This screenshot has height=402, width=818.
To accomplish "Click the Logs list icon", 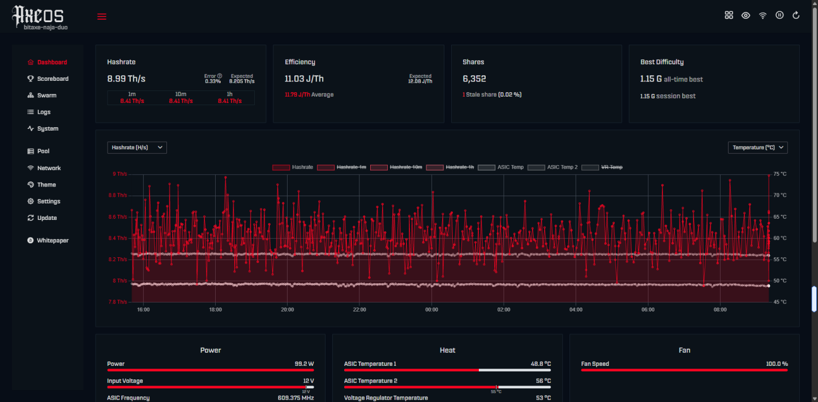I will click(31, 112).
